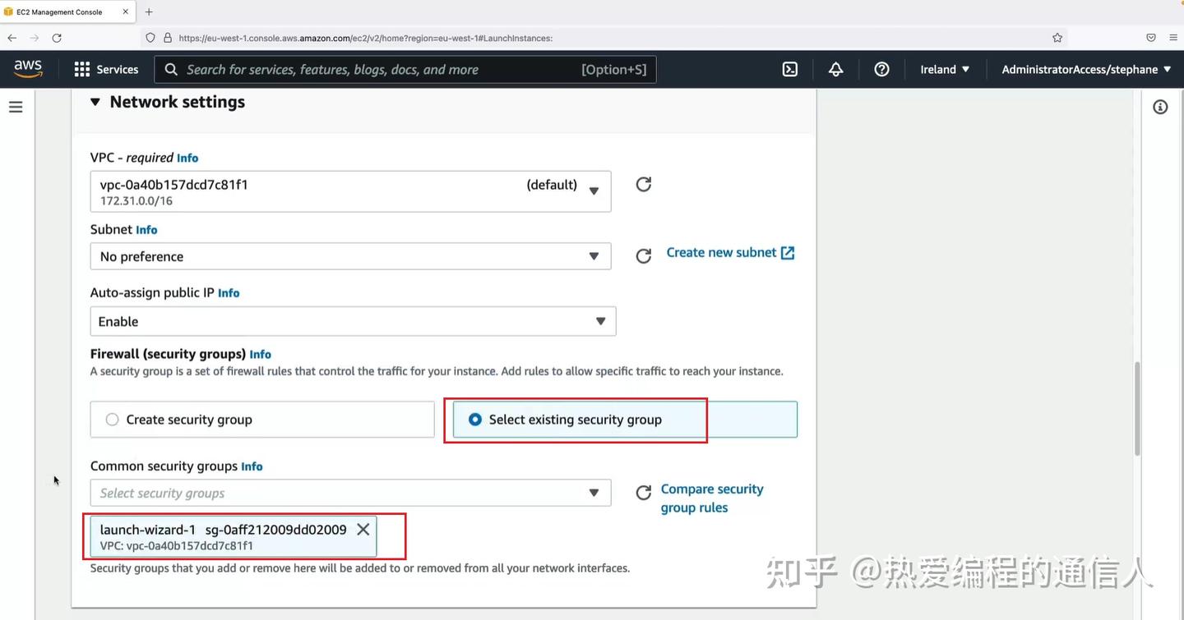Open the left navigation hamburger menu
This screenshot has height=620, width=1184.
15,107
